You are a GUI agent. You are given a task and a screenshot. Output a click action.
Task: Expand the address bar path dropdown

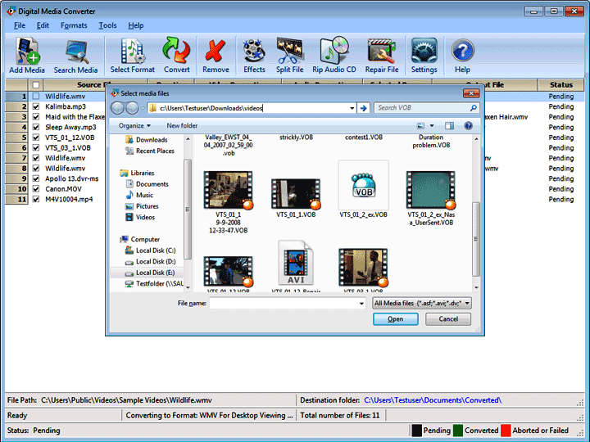(x=352, y=108)
